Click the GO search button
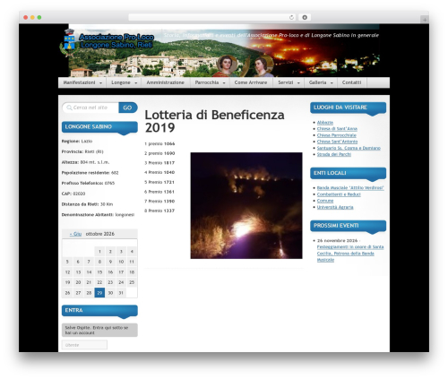Viewport: 448px width, 379px height. [128, 108]
